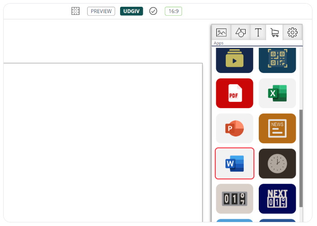Switch to the text tab
317x226 pixels.
tap(258, 32)
